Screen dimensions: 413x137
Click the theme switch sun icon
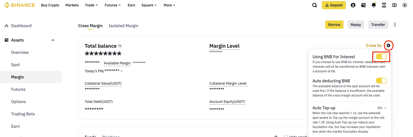405,5
